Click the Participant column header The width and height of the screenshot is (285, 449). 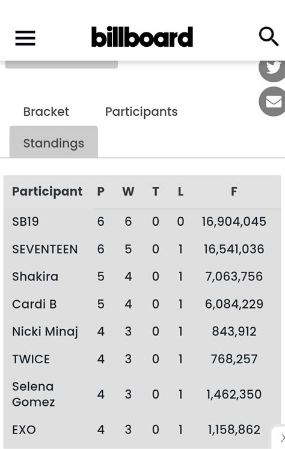point(47,191)
